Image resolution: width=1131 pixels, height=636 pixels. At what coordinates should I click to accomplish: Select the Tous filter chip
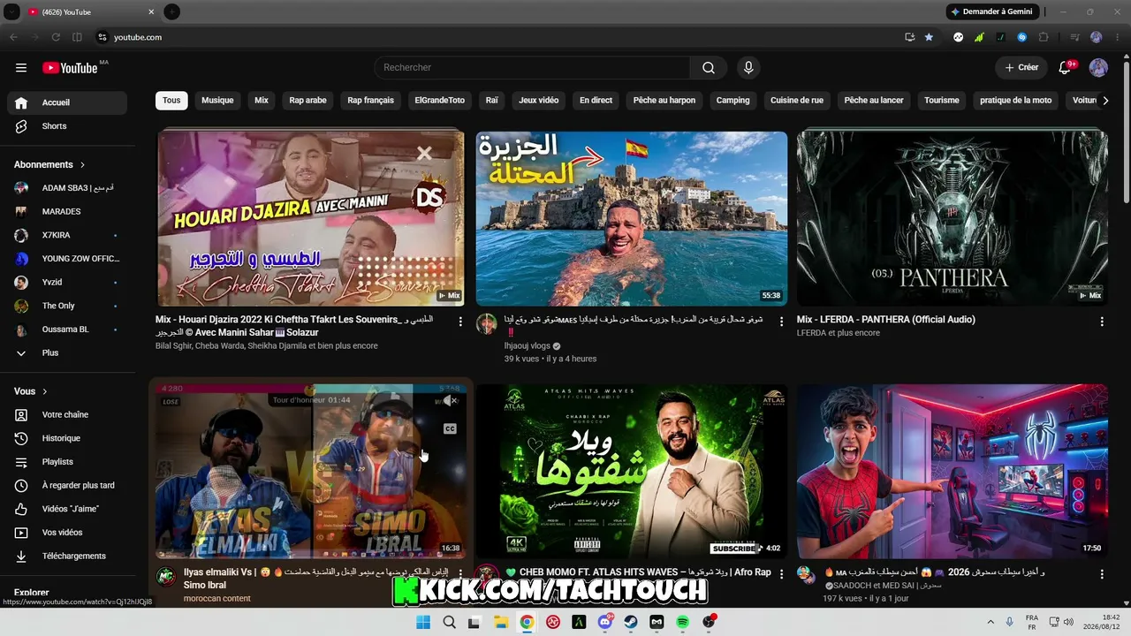(171, 101)
